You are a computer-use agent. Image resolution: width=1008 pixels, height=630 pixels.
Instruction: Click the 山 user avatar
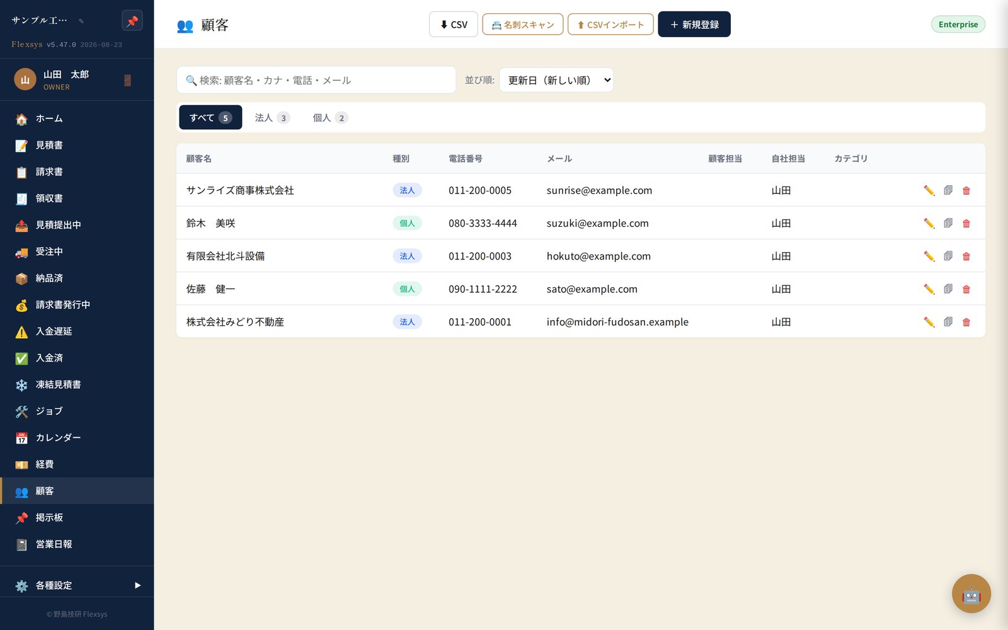click(x=25, y=79)
